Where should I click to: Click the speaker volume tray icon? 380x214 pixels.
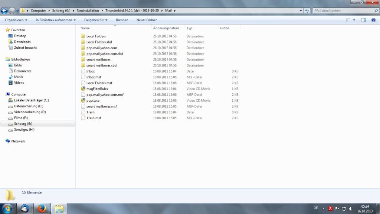coord(351,209)
